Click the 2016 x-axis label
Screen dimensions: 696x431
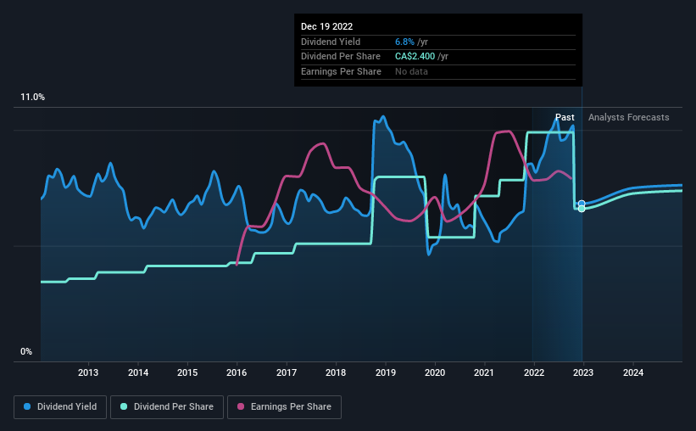pos(237,372)
